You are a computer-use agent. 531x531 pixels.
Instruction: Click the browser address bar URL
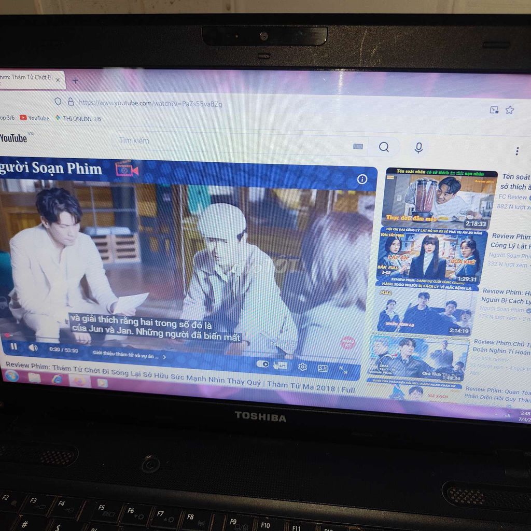point(150,103)
